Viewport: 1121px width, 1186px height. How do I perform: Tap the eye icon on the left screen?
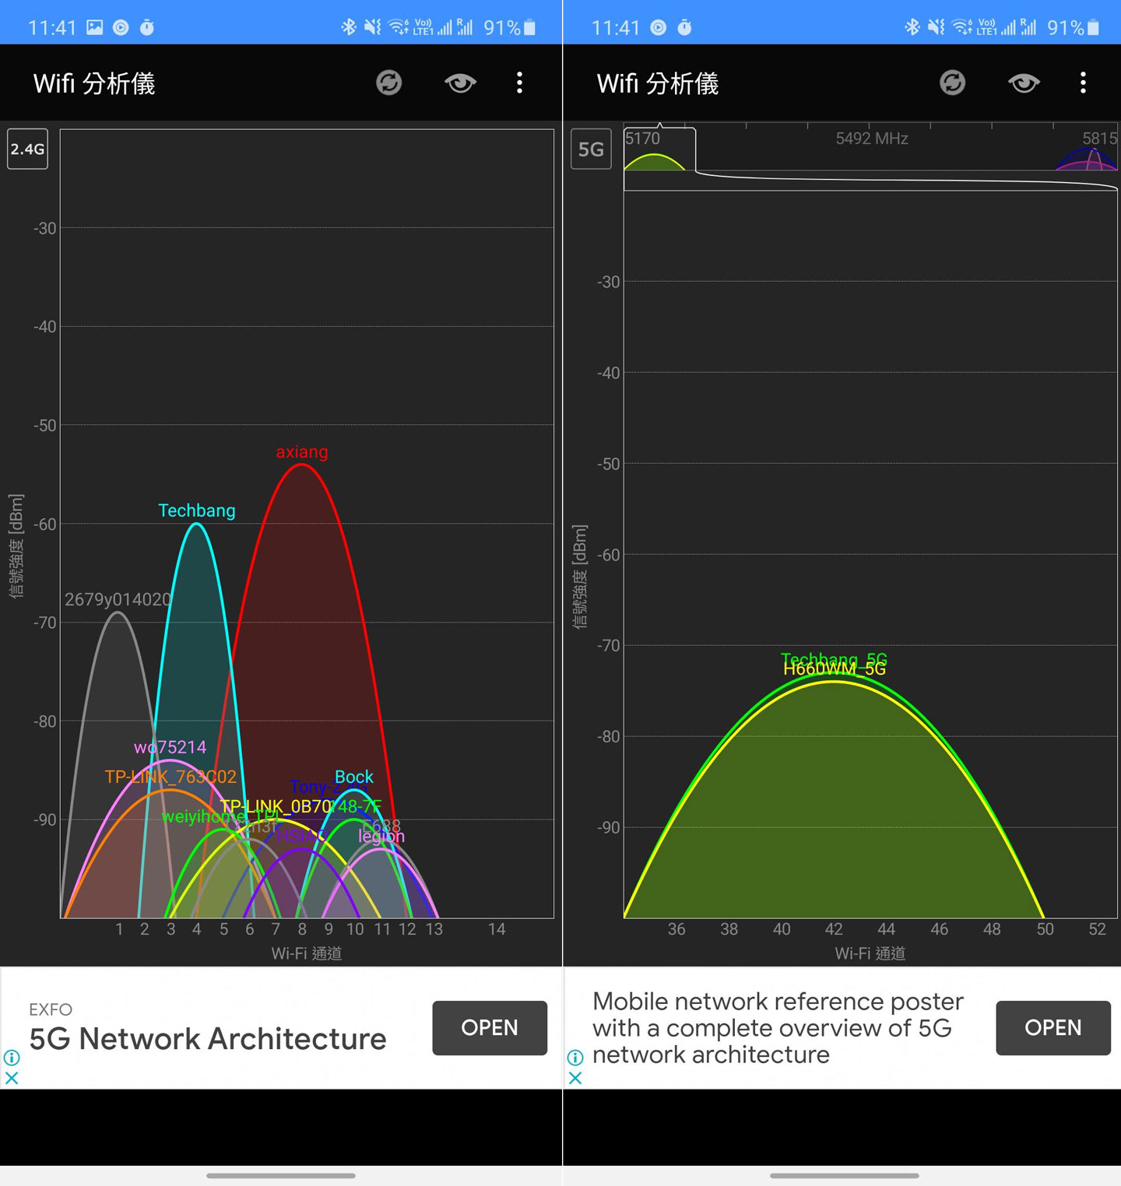459,82
